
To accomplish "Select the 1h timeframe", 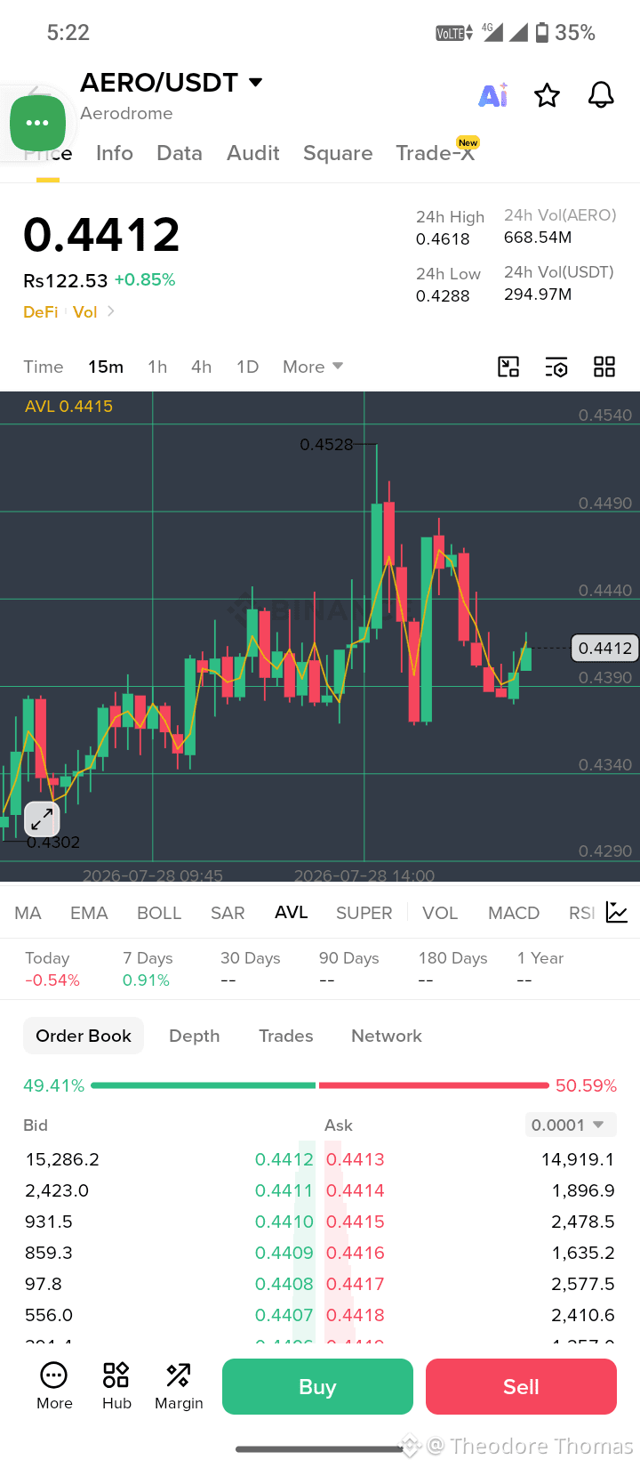I will pyautogui.click(x=157, y=367).
